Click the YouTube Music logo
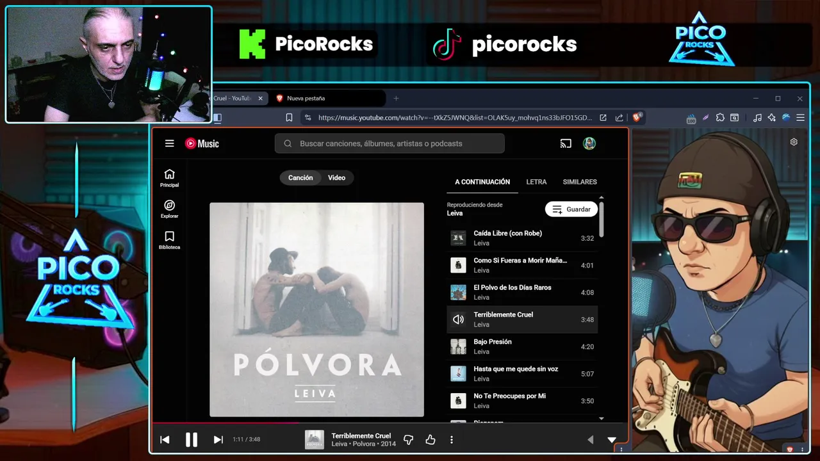This screenshot has height=461, width=820. (202, 143)
